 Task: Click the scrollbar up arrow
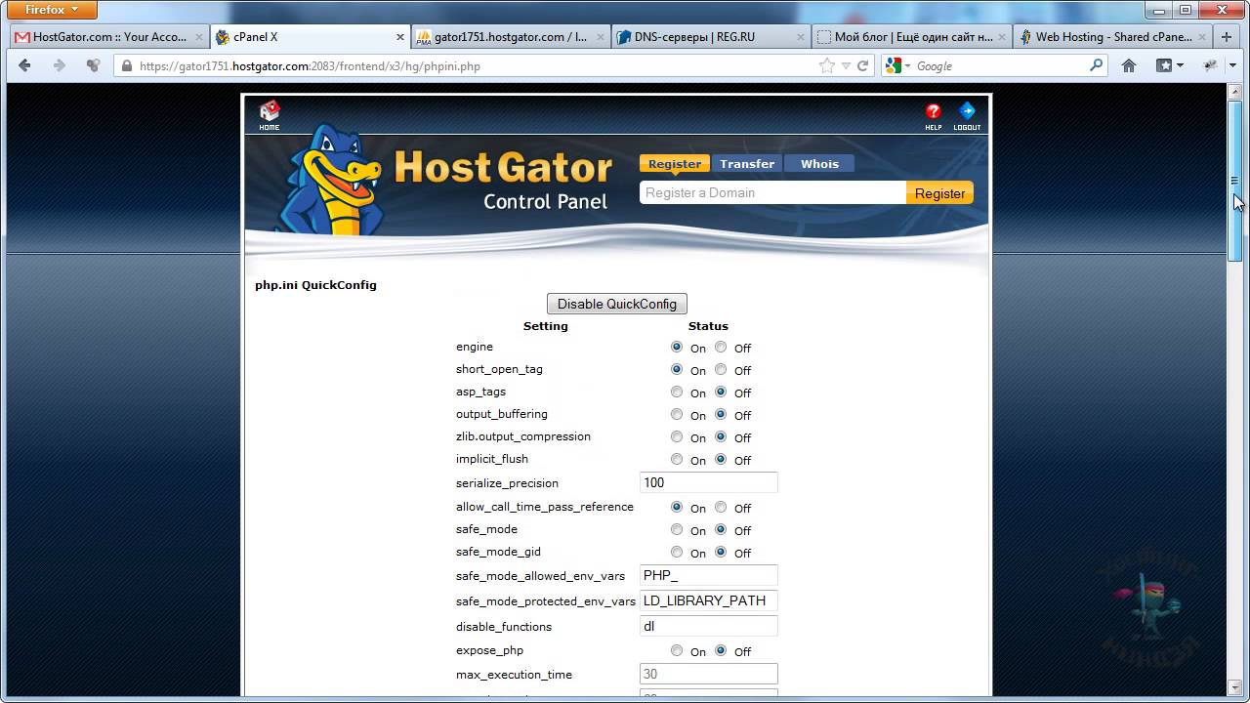(x=1234, y=91)
